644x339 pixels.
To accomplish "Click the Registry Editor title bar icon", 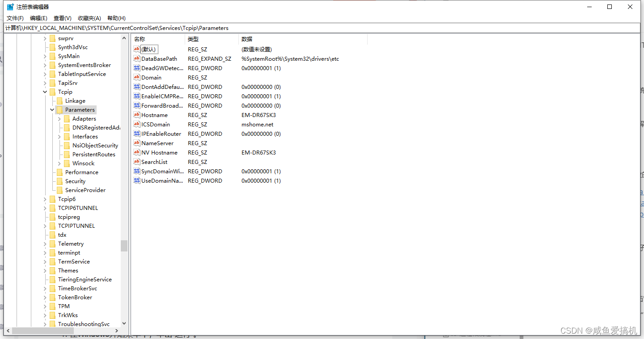I will click(10, 7).
